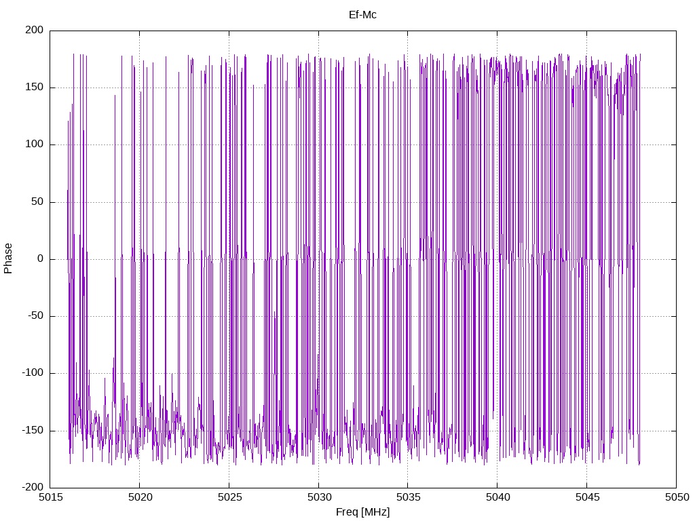Click the x-axis tick label "5045"
695x521 pixels.
click(587, 497)
